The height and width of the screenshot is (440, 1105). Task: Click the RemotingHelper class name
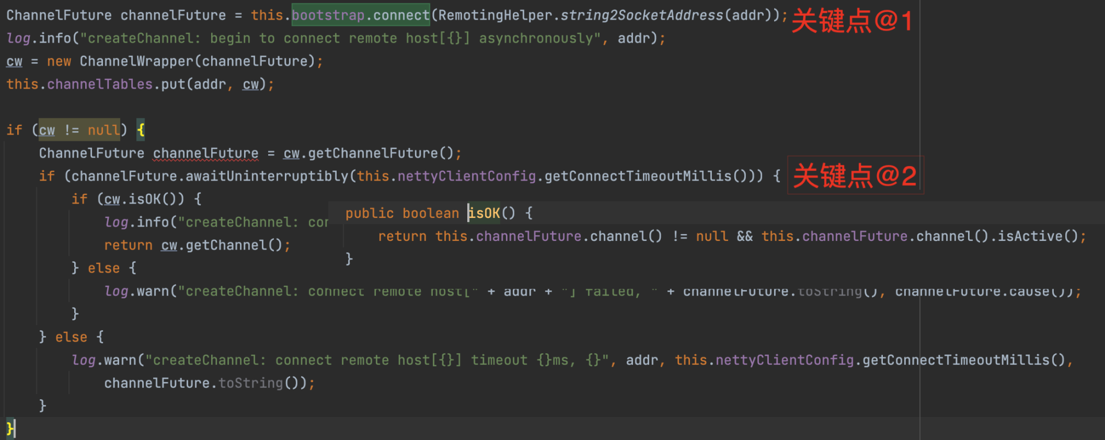pyautogui.click(x=495, y=15)
